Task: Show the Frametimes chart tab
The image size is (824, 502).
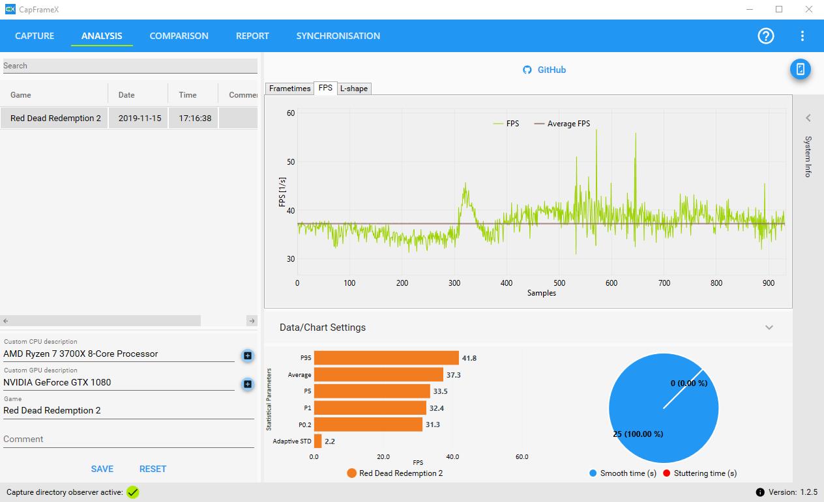Action: click(x=289, y=89)
